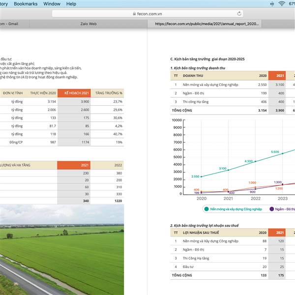
Task: Click heading C. Kịch bản tăng trưởng 2020-2025
Action: (x=207, y=59)
